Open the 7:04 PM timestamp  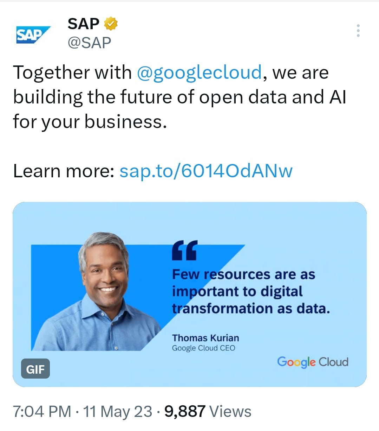pos(42,411)
